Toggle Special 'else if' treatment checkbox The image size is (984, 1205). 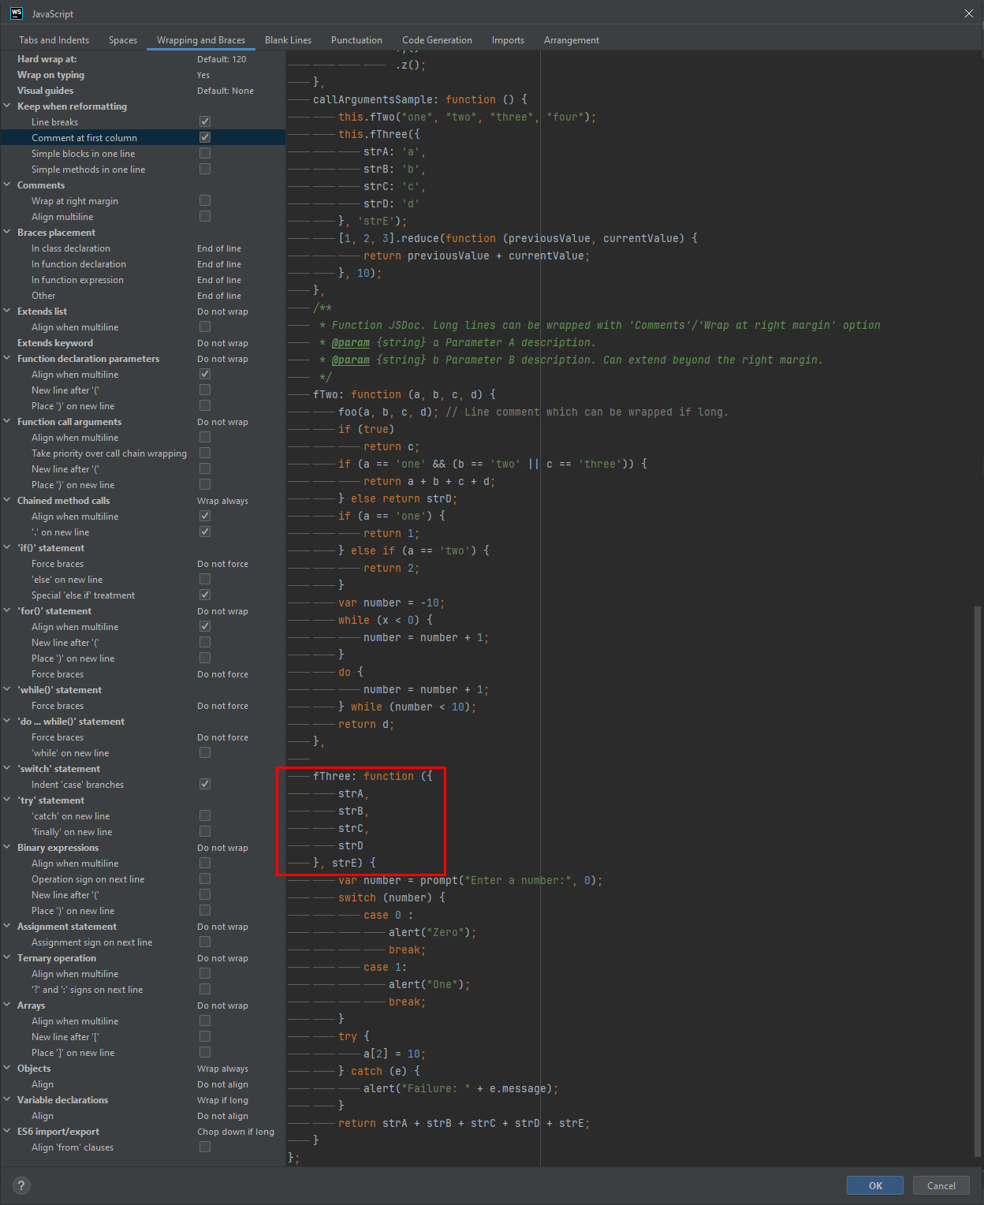point(205,595)
